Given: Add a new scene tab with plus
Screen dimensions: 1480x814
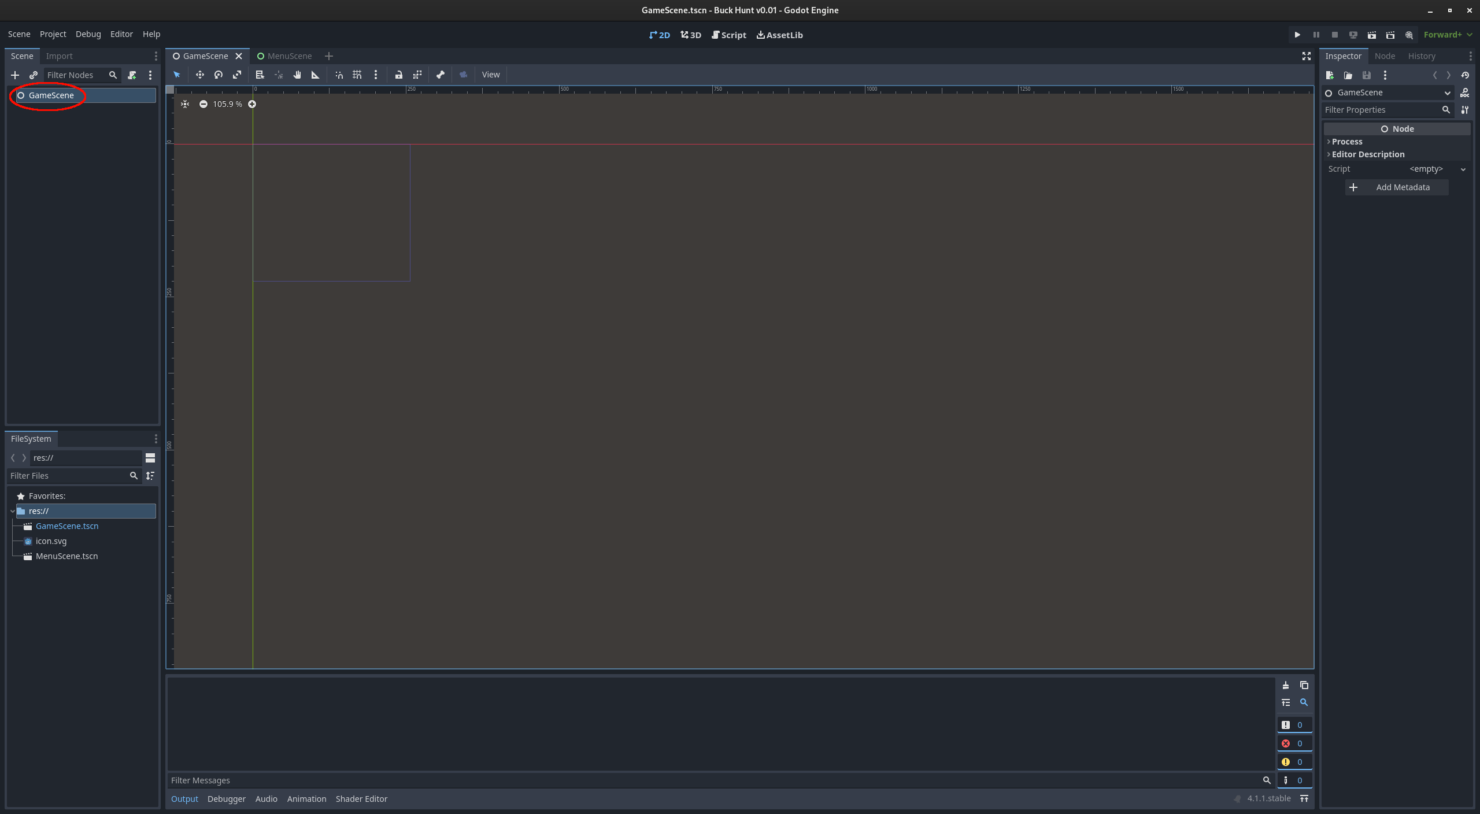Looking at the screenshot, I should click(329, 56).
